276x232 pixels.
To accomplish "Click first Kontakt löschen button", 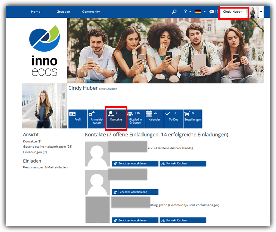I will (183, 164).
